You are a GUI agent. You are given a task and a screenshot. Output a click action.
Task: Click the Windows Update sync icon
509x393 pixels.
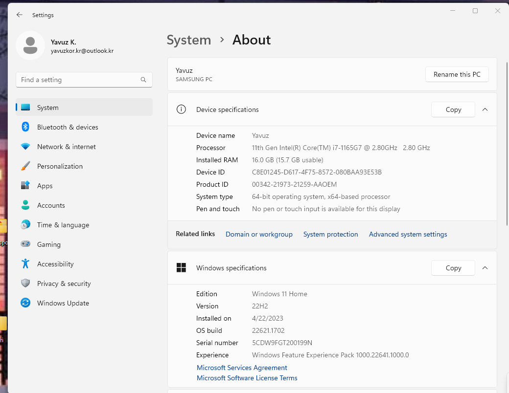coord(25,303)
